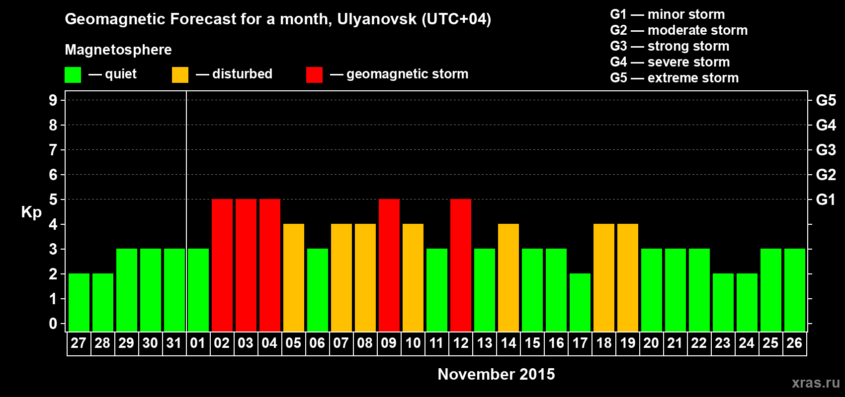Click the green bar for day 26
Screen dimensions: 845x397
795,290
